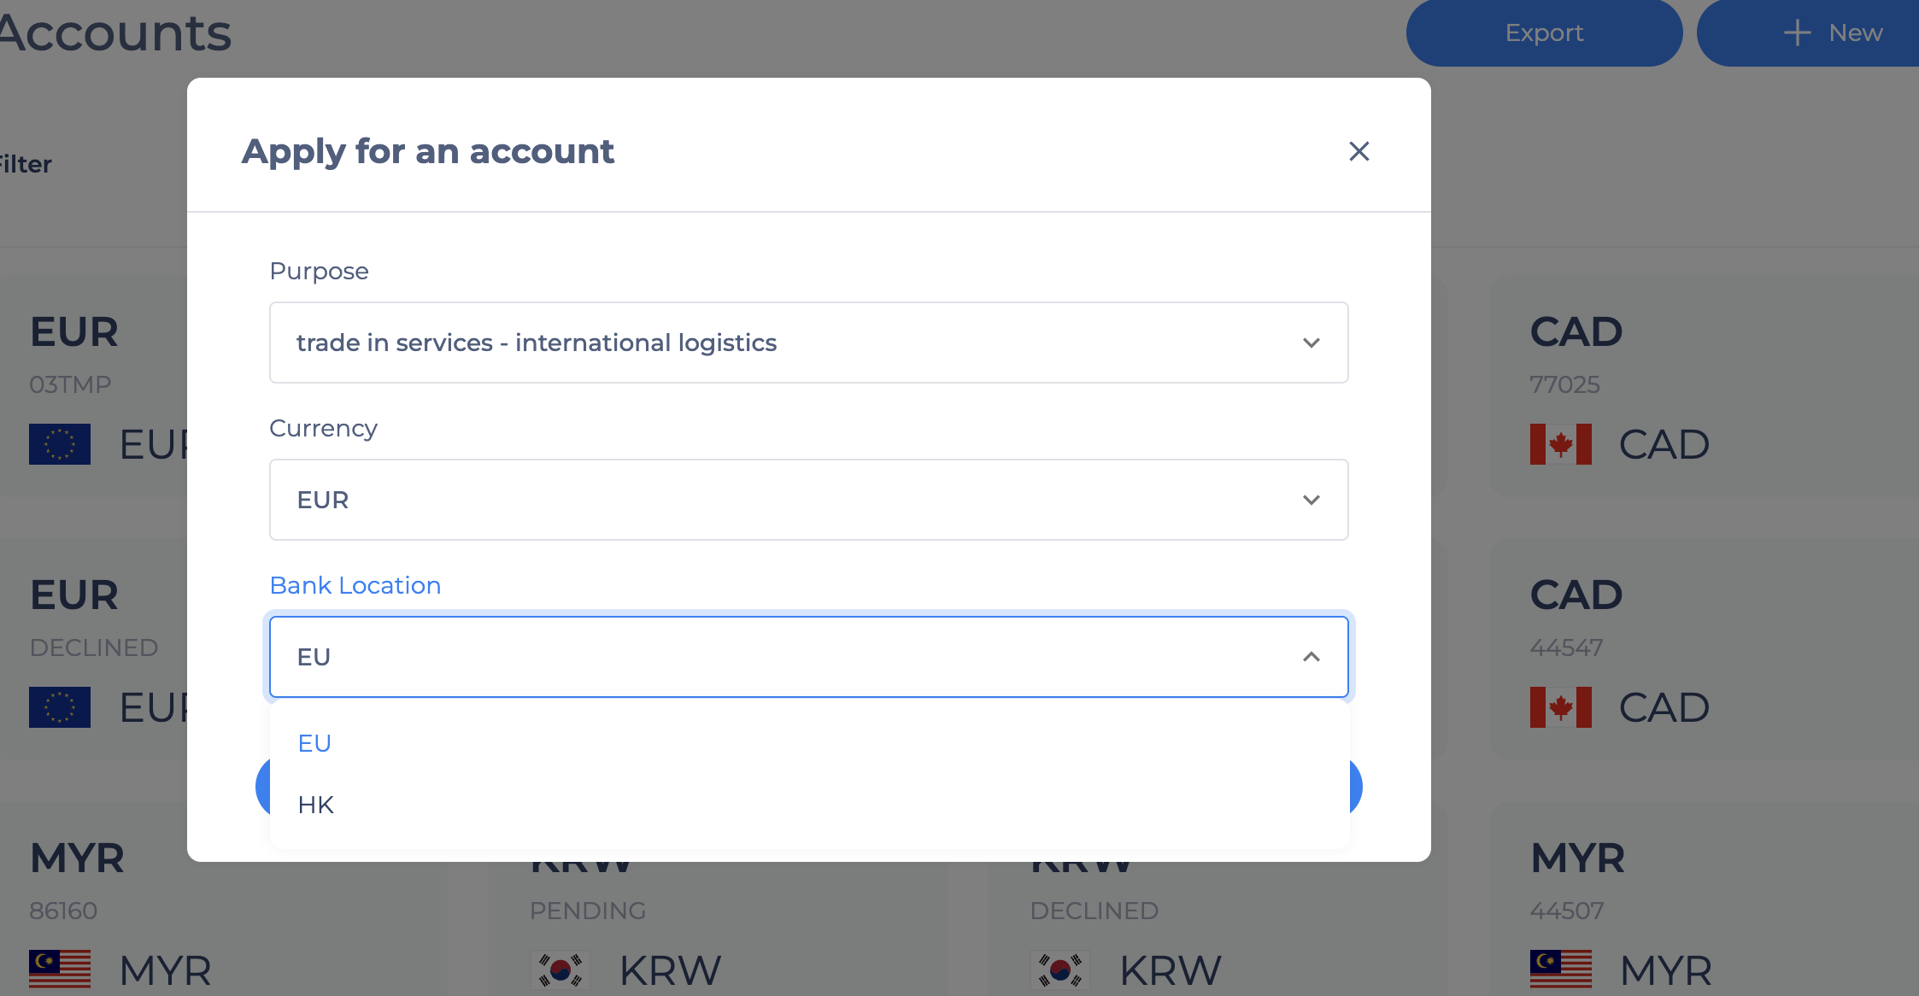Expand the Purpose dropdown chevron
The height and width of the screenshot is (996, 1919).
(x=1311, y=343)
